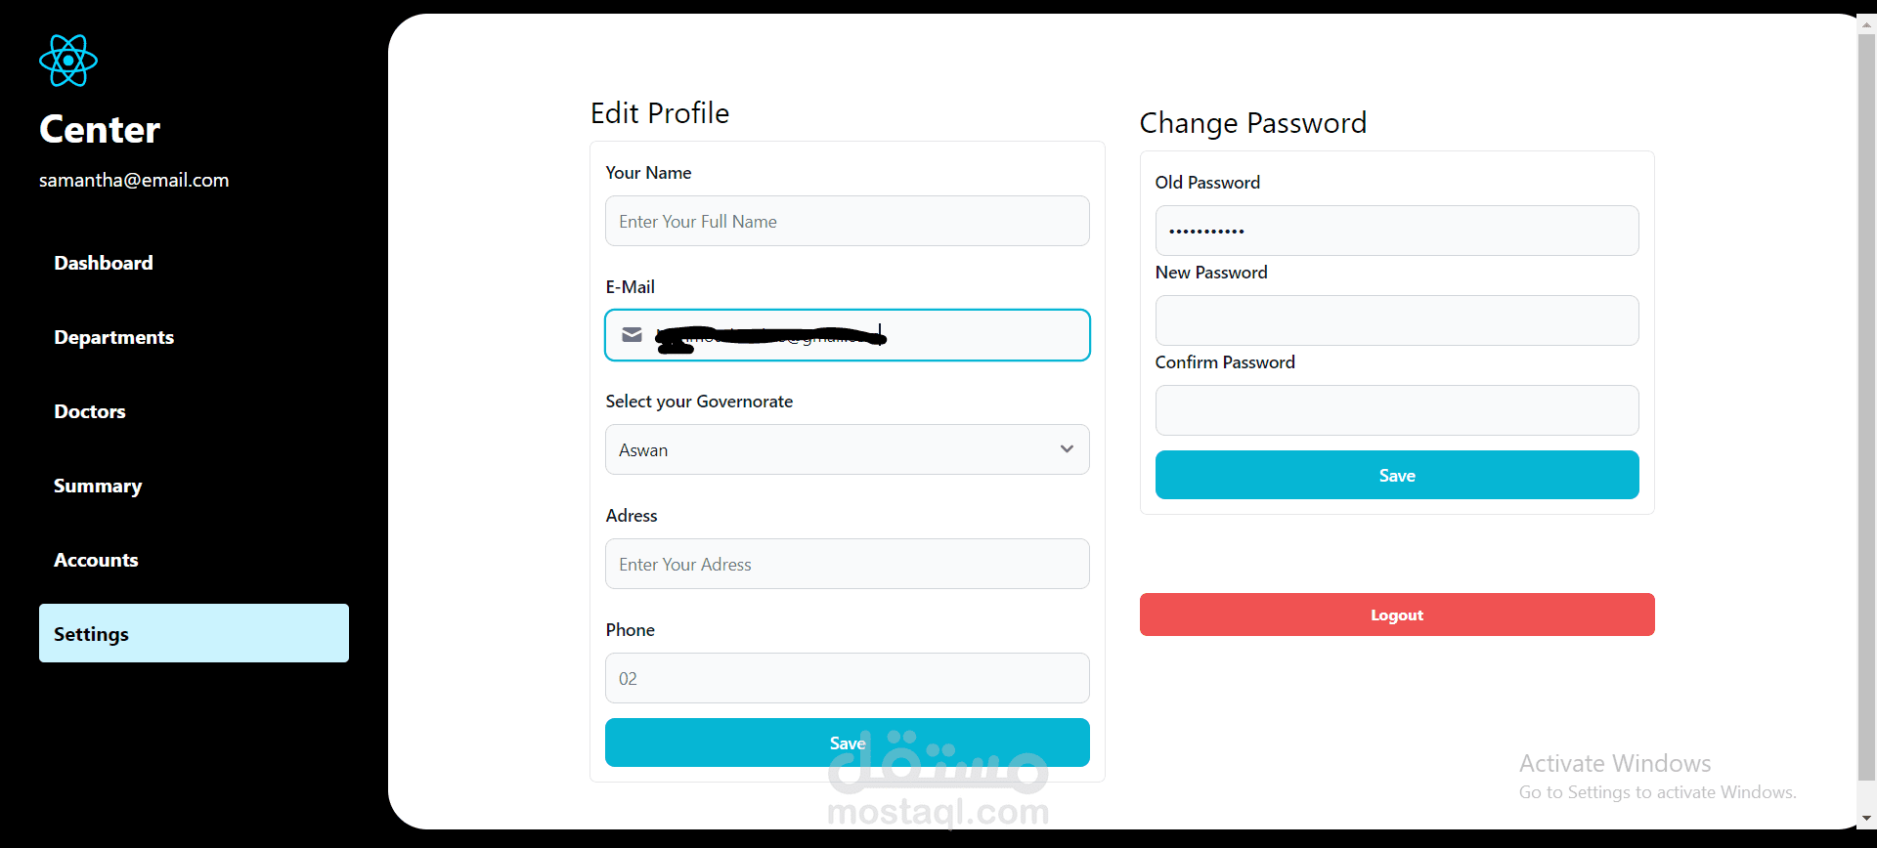Click the Confirm Password field
This screenshot has height=848, width=1877.
[1396, 410]
